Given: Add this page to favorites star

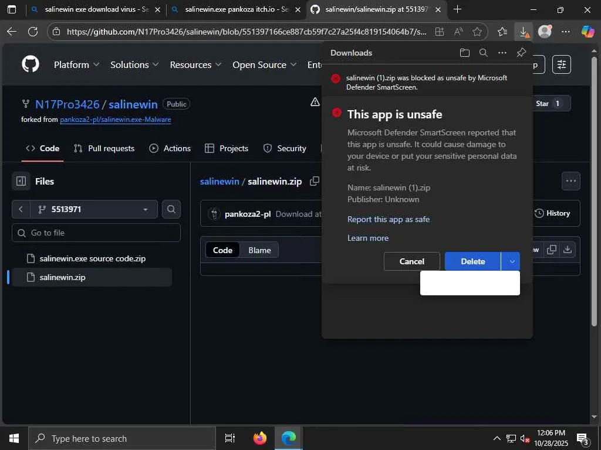Looking at the screenshot, I should pos(477,32).
